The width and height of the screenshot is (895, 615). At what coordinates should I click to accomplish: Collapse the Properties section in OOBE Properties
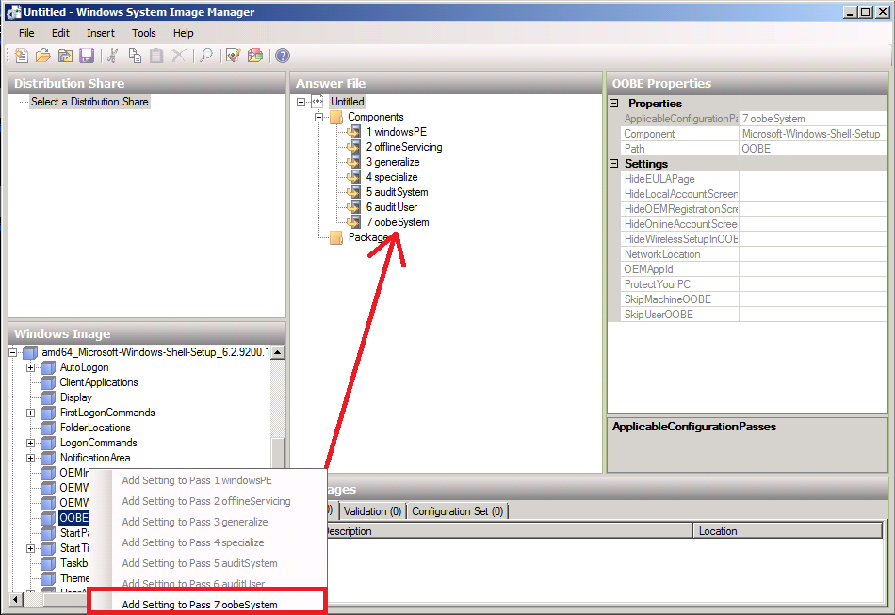[x=614, y=104]
